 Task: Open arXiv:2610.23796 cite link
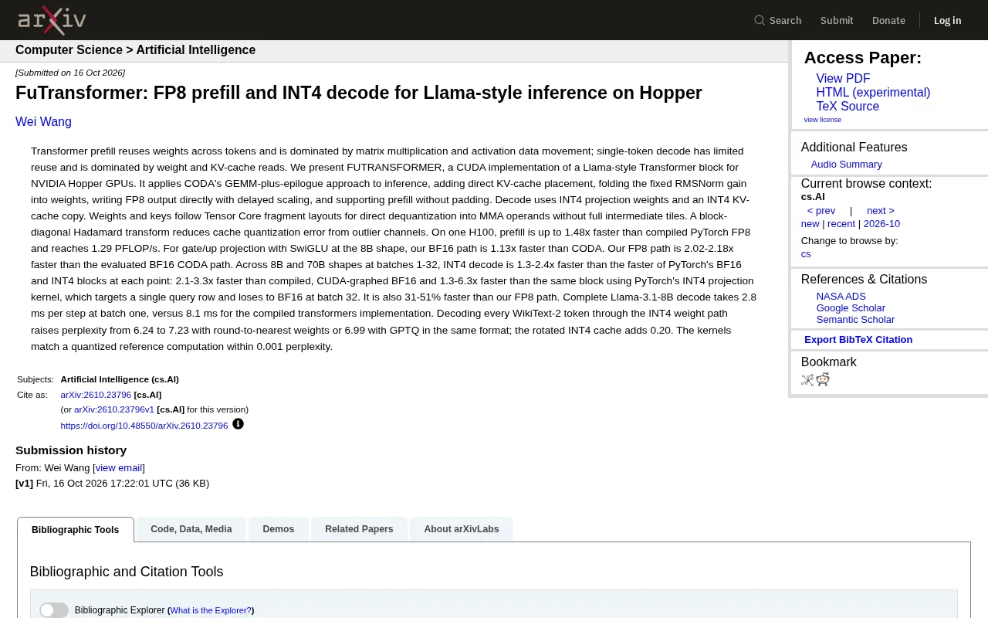[96, 395]
